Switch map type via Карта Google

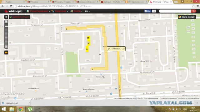pos(187,17)
